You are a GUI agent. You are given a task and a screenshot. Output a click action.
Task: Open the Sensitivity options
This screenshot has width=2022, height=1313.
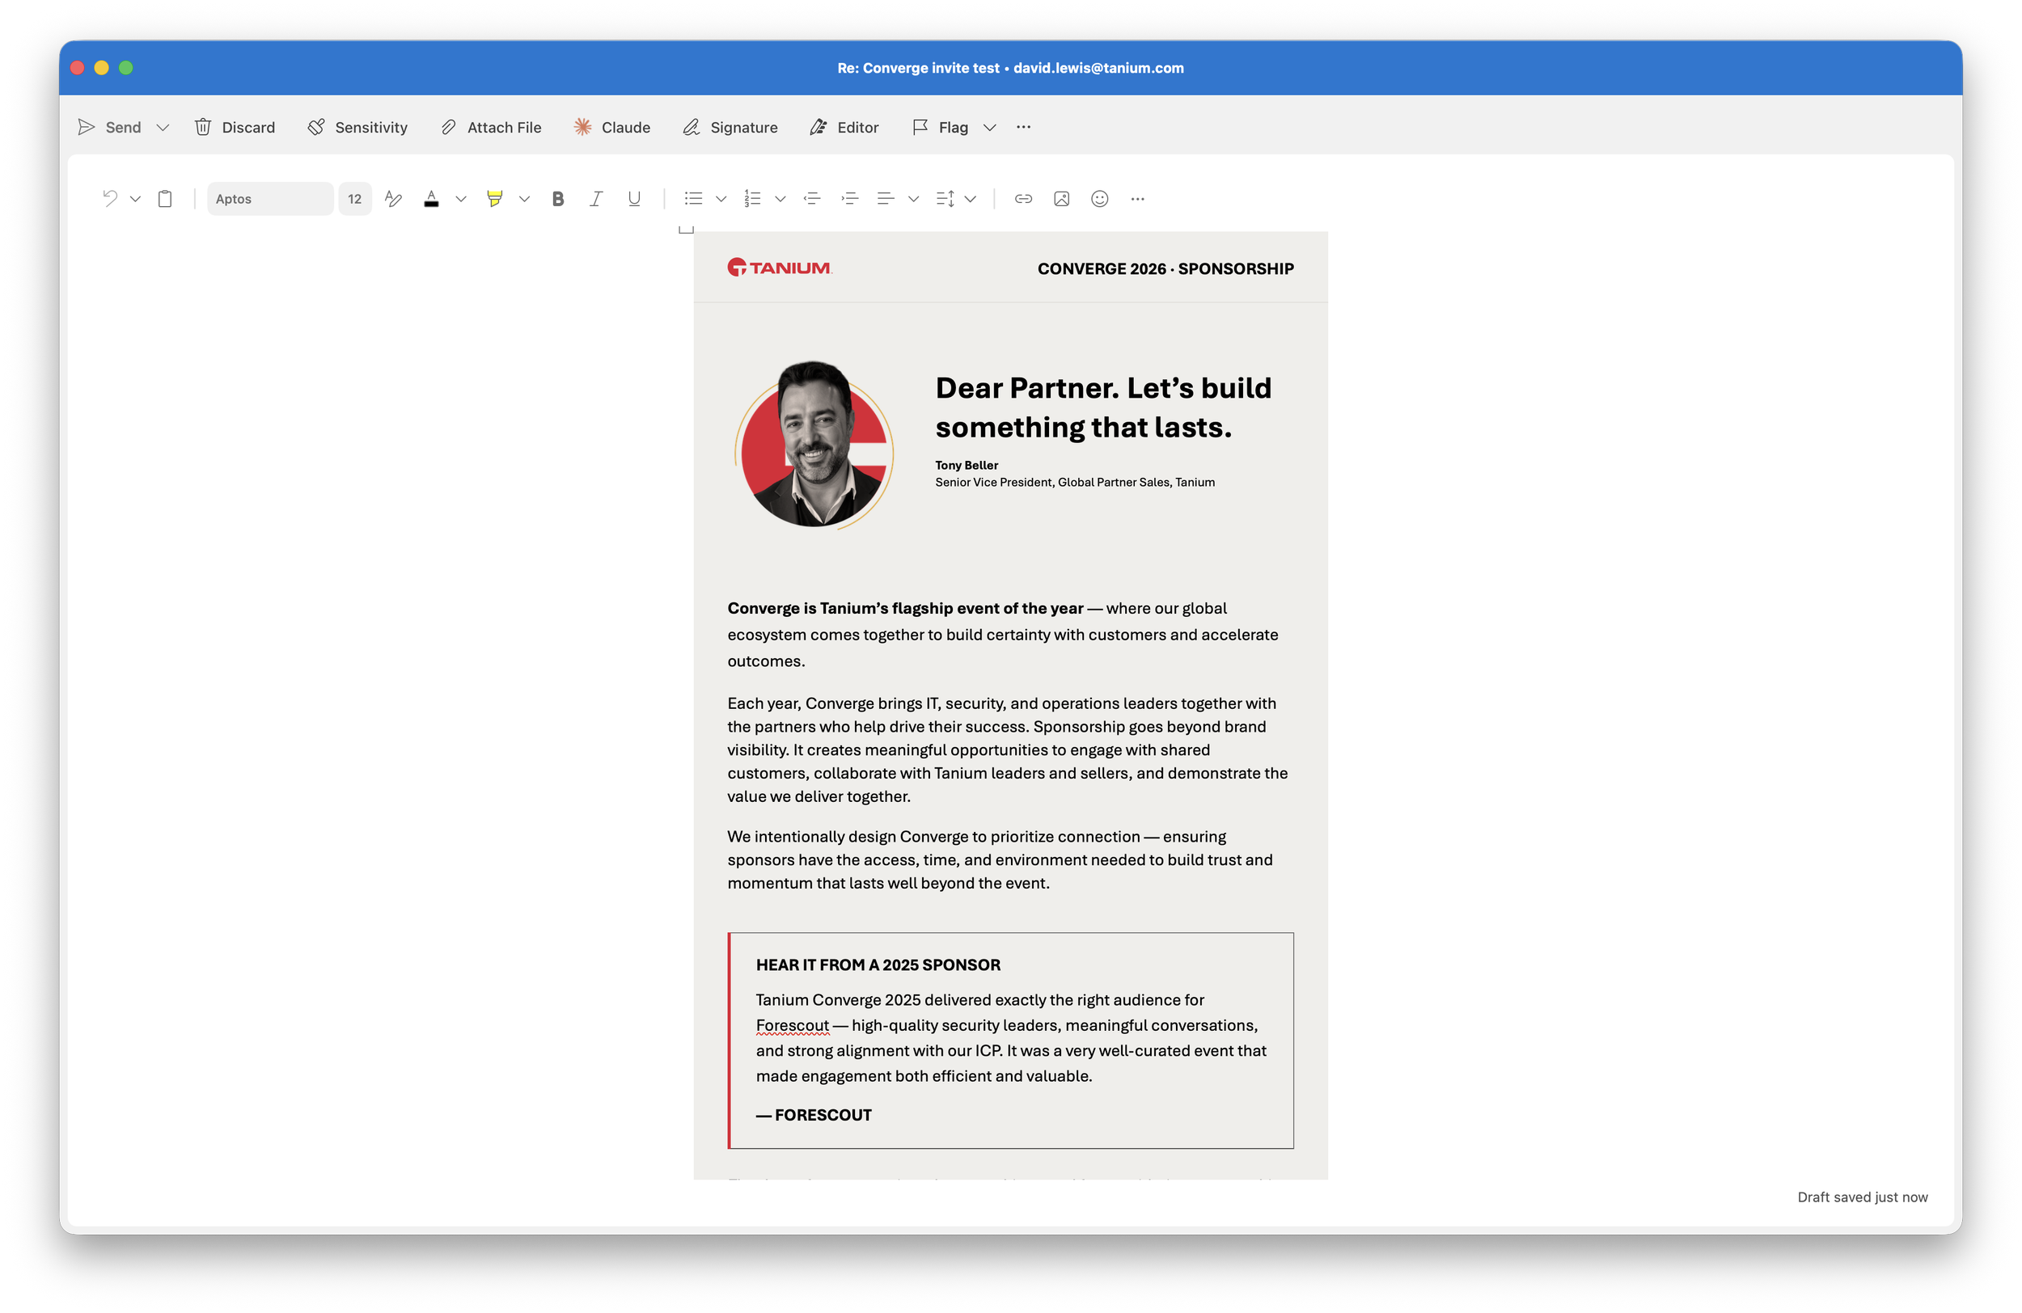[357, 128]
